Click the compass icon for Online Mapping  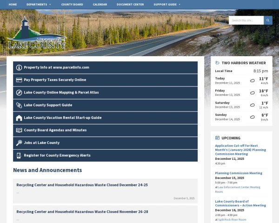coord(19,92)
